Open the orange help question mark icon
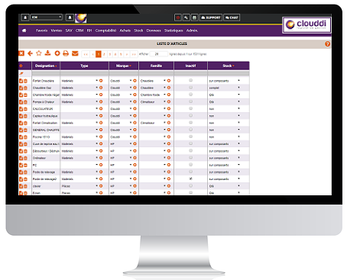The image size is (347, 280). (x=327, y=43)
